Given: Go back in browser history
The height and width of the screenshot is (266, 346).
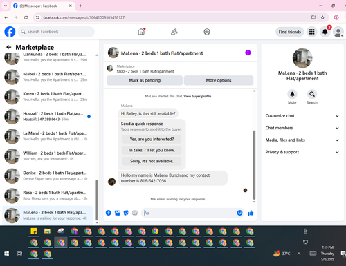Looking at the screenshot, I should pyautogui.click(x=6, y=17).
